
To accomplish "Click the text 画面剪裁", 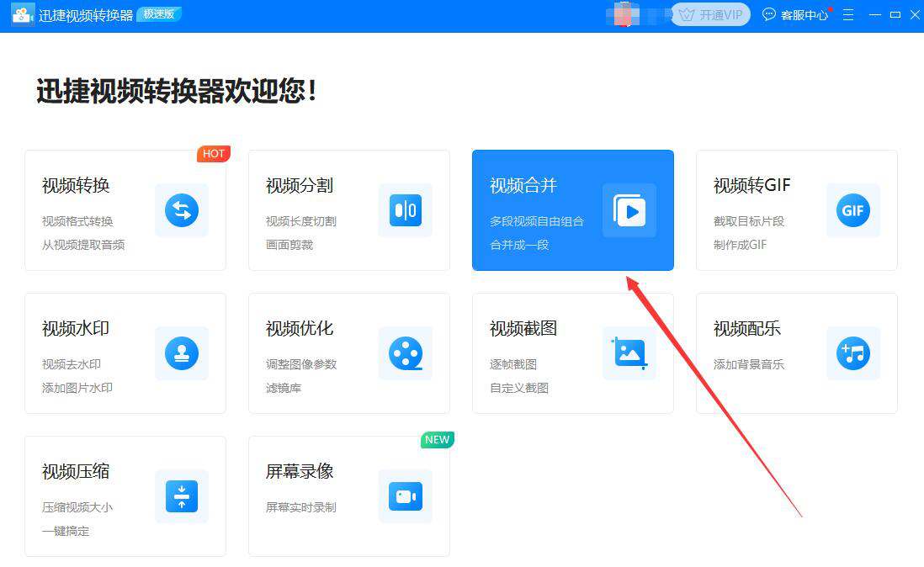I will coord(289,245).
